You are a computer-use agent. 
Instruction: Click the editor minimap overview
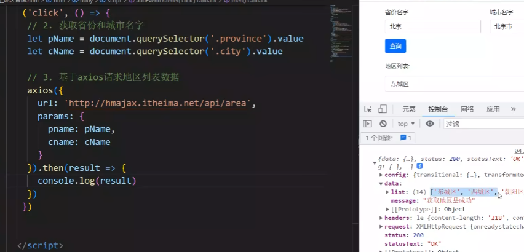341,33
